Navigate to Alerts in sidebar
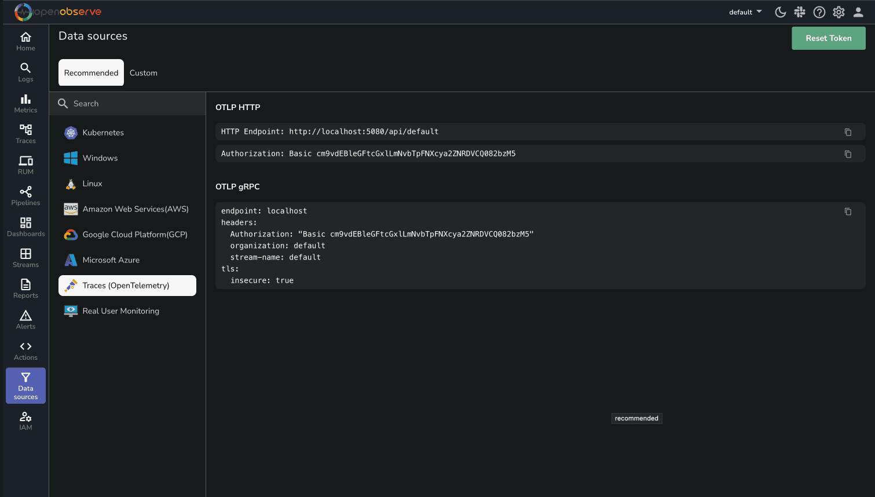This screenshot has width=875, height=497. tap(25, 320)
